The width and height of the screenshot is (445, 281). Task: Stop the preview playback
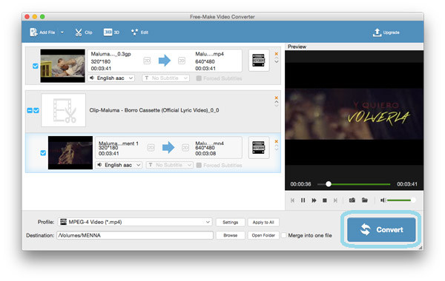[325, 200]
